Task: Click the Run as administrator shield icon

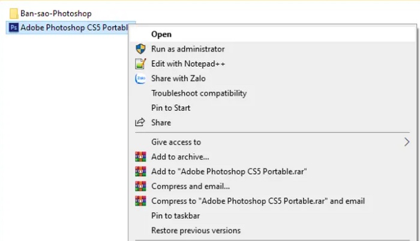Action: (140, 49)
